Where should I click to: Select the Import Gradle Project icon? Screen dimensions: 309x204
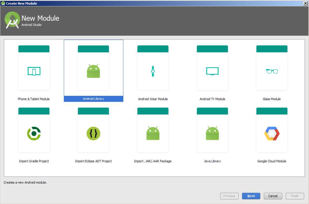pos(34,134)
